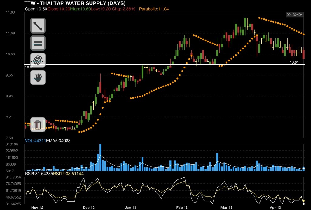Click the Feb 13 date axis label
The width and height of the screenshot is (311, 210).
click(182, 208)
